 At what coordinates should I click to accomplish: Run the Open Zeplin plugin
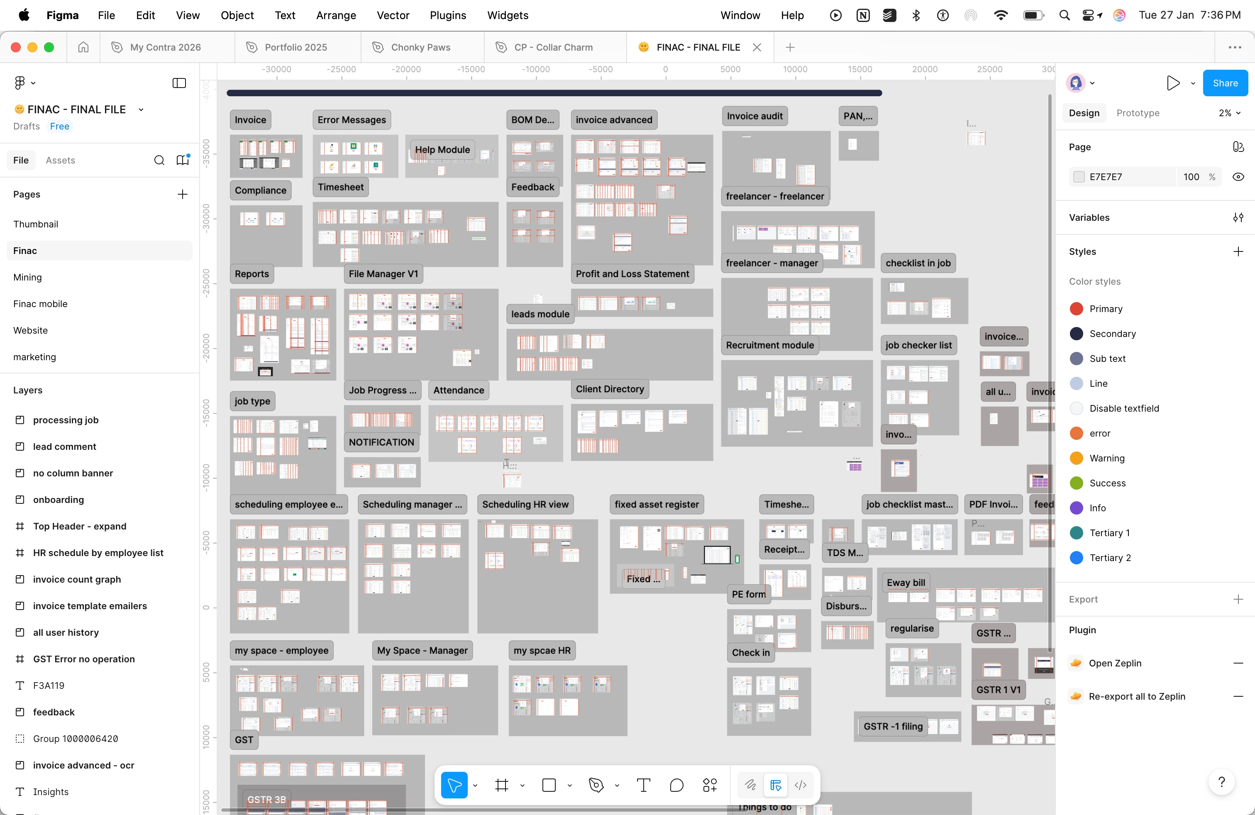[1115, 663]
